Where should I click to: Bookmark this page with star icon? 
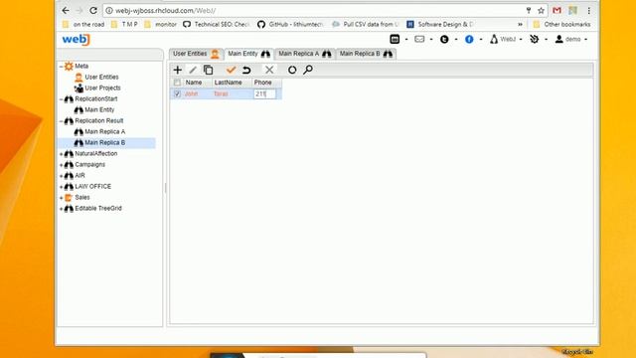pos(541,11)
